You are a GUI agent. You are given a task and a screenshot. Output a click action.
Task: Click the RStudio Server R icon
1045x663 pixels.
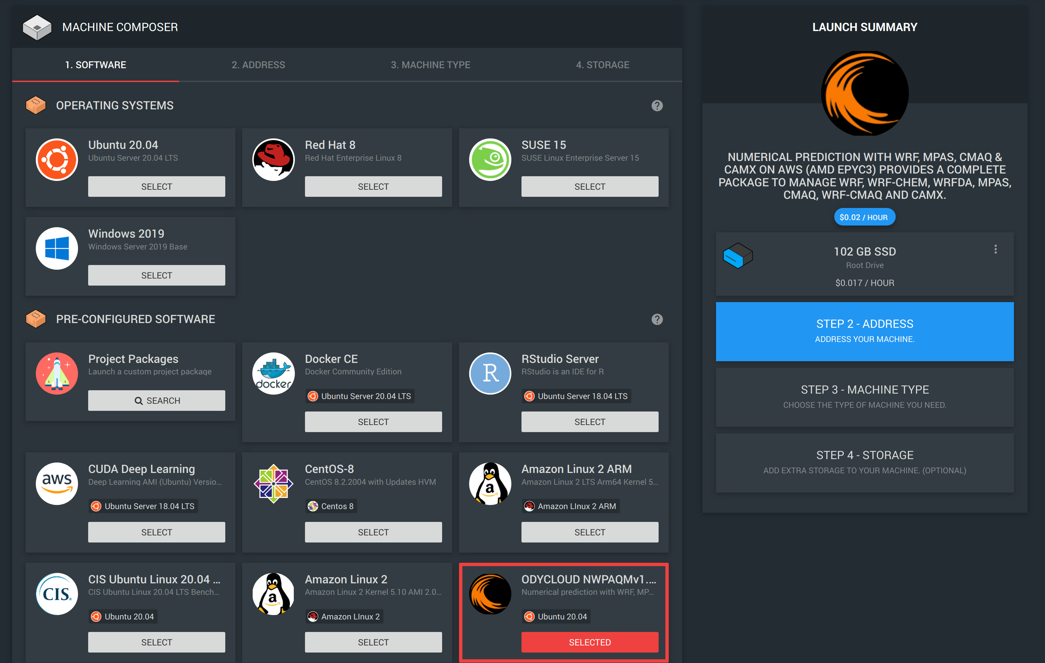[x=490, y=373]
